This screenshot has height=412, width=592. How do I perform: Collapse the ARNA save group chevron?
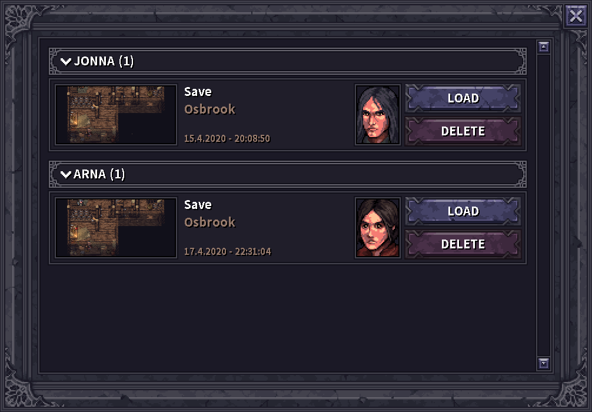click(66, 174)
